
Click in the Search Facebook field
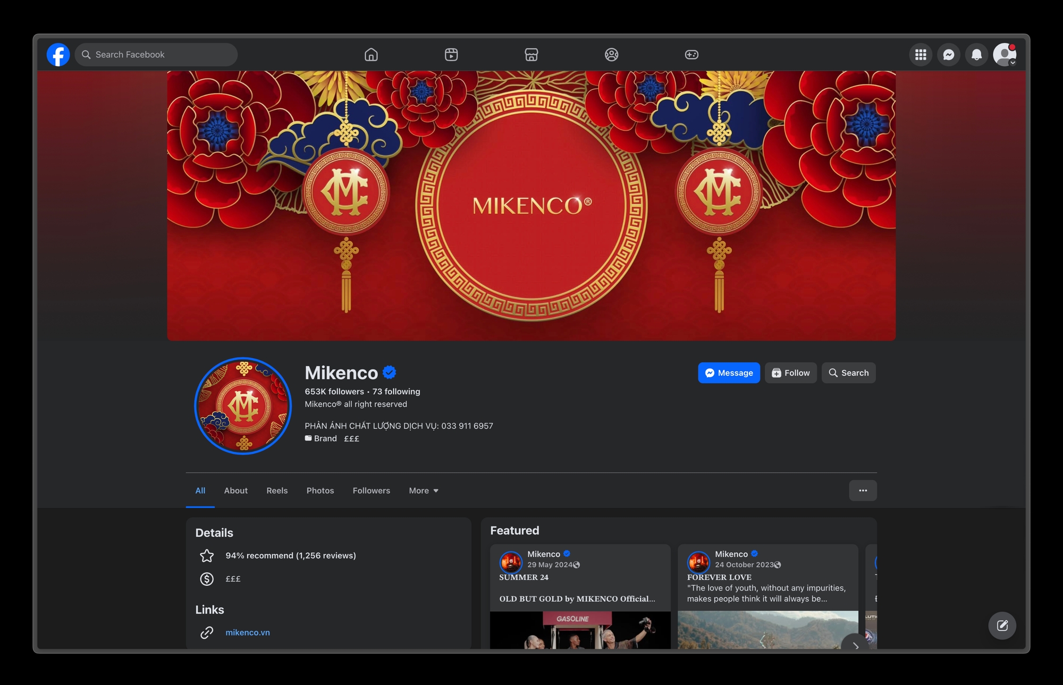[x=156, y=55]
